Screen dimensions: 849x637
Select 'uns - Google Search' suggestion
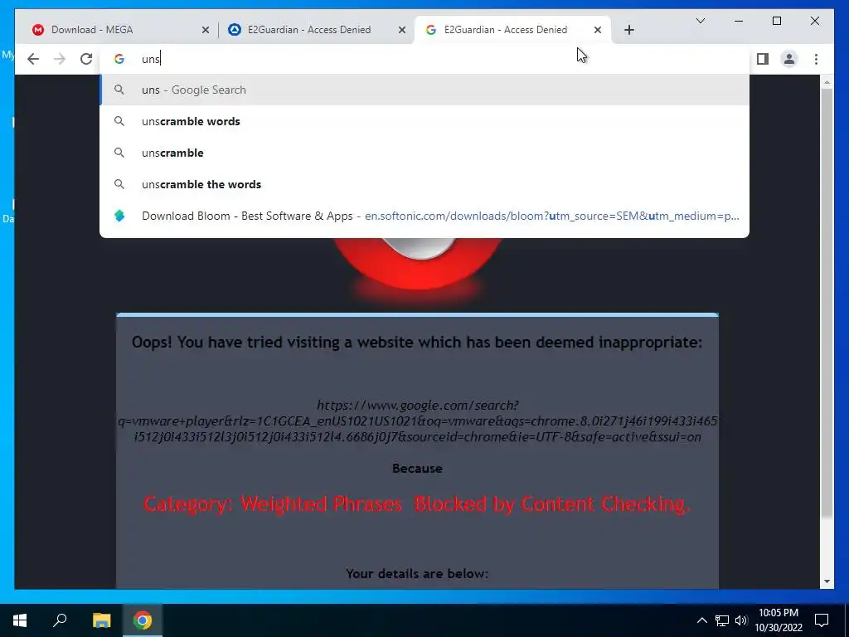pyautogui.click(x=424, y=90)
